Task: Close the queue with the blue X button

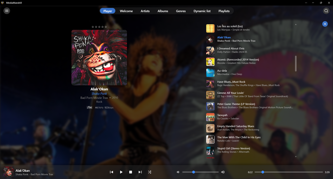Action: point(325,24)
